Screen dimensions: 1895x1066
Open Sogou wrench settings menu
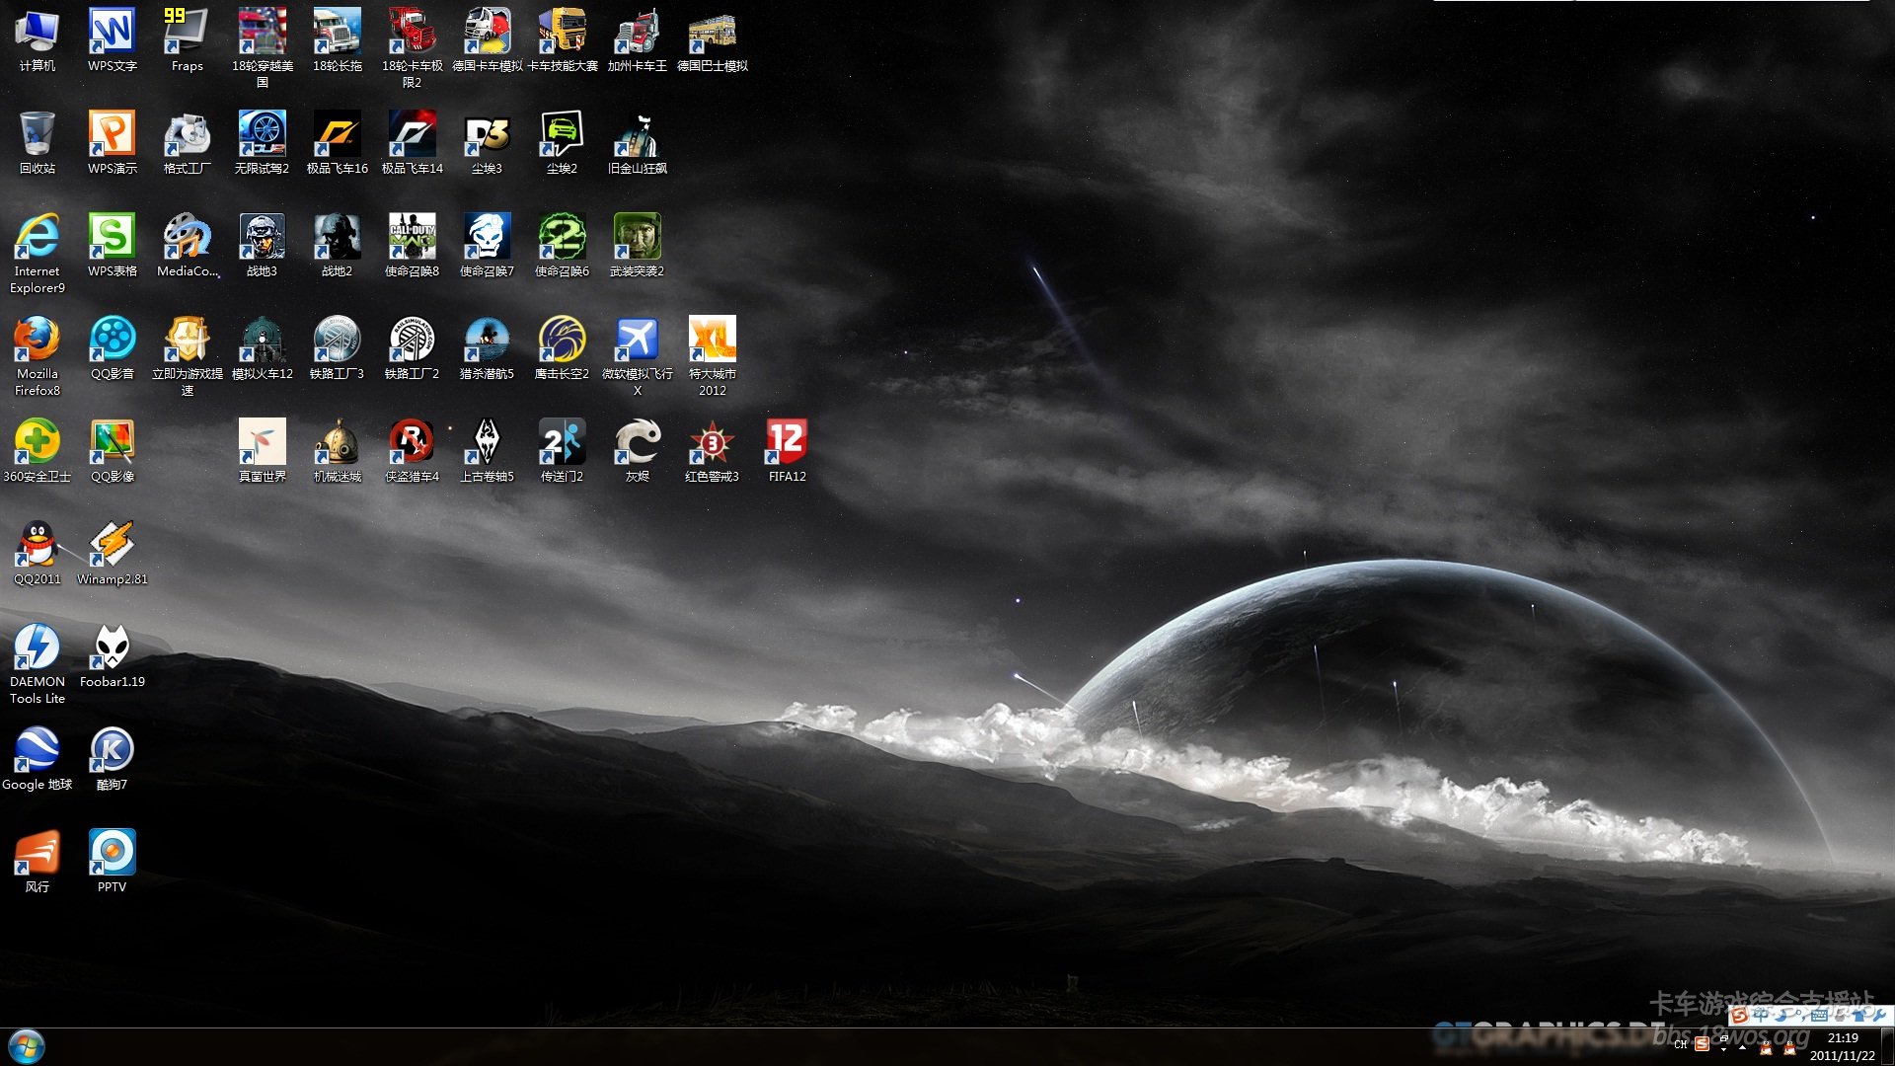coord(1878,1015)
